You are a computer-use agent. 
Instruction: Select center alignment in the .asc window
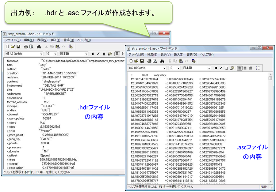tap(245, 68)
